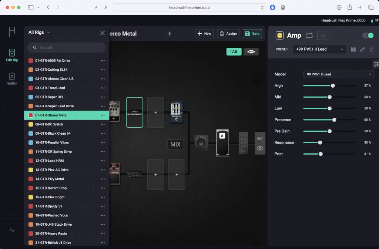Image resolution: width=379 pixels, height=249 pixels.
Task: Save the amp preset with disk icon
Action: 353,49
